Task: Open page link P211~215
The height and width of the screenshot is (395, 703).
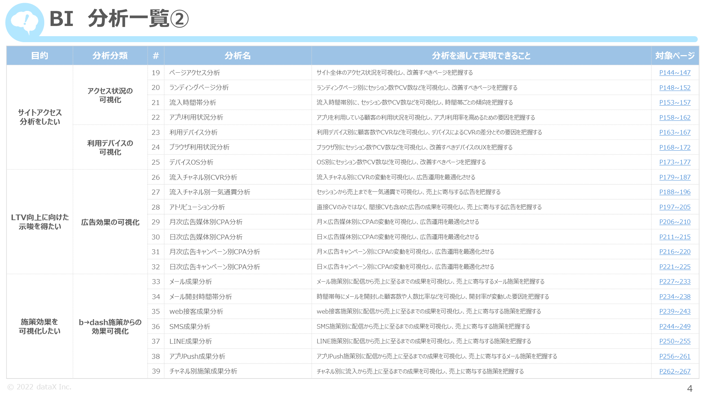Action: click(x=675, y=237)
